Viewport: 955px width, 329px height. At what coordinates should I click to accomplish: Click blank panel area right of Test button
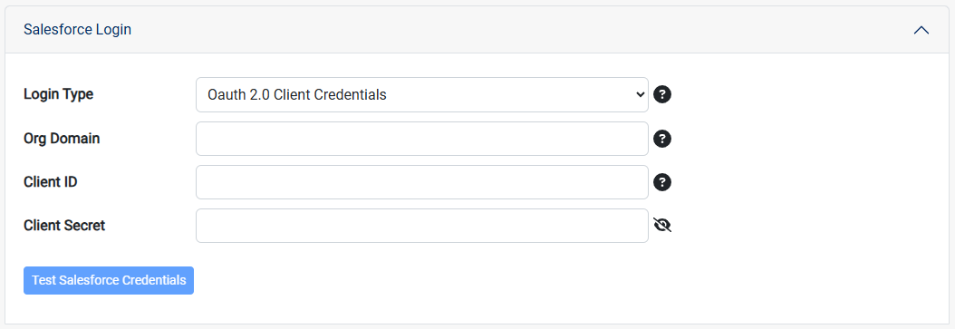tap(566, 280)
